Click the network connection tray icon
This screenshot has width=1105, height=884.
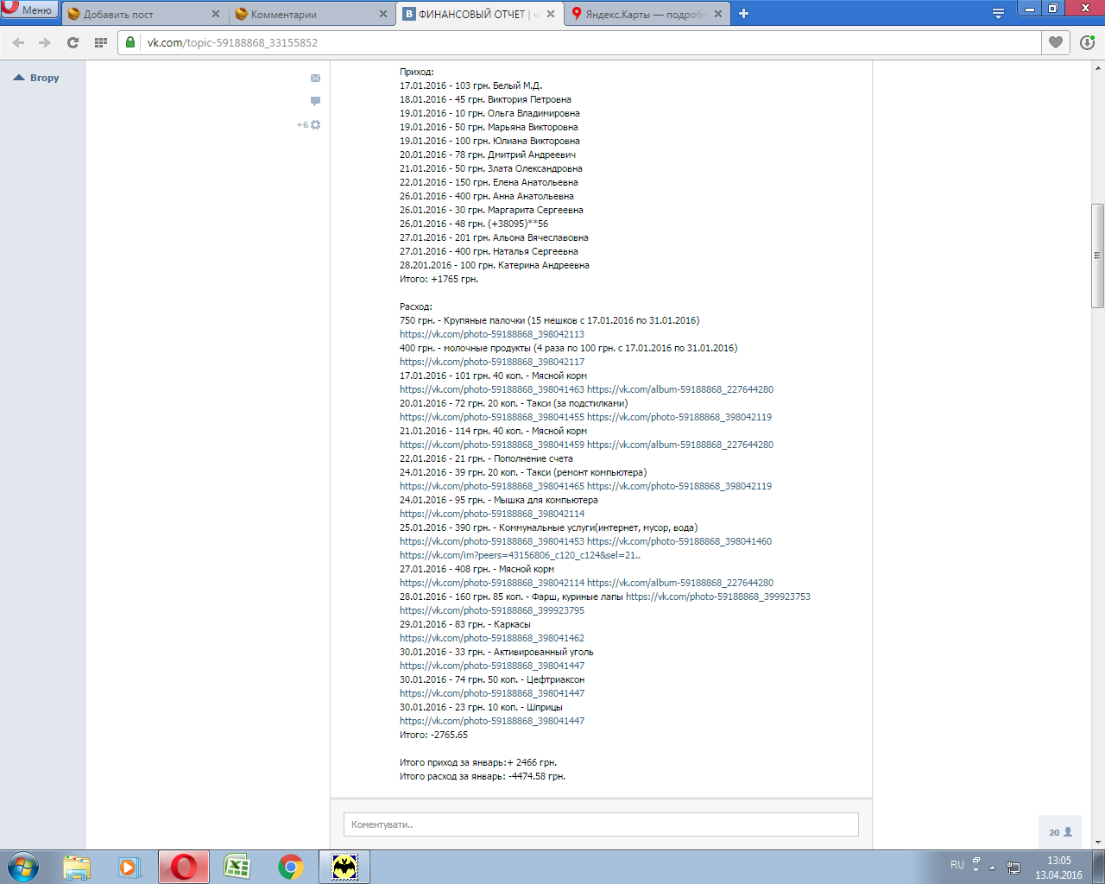(x=1013, y=867)
